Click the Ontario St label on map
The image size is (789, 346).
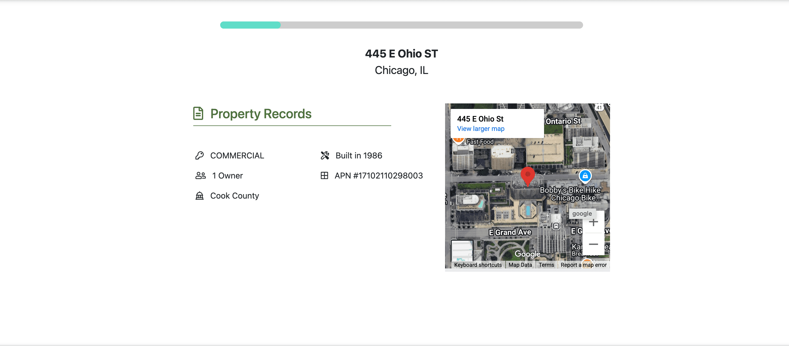click(563, 121)
